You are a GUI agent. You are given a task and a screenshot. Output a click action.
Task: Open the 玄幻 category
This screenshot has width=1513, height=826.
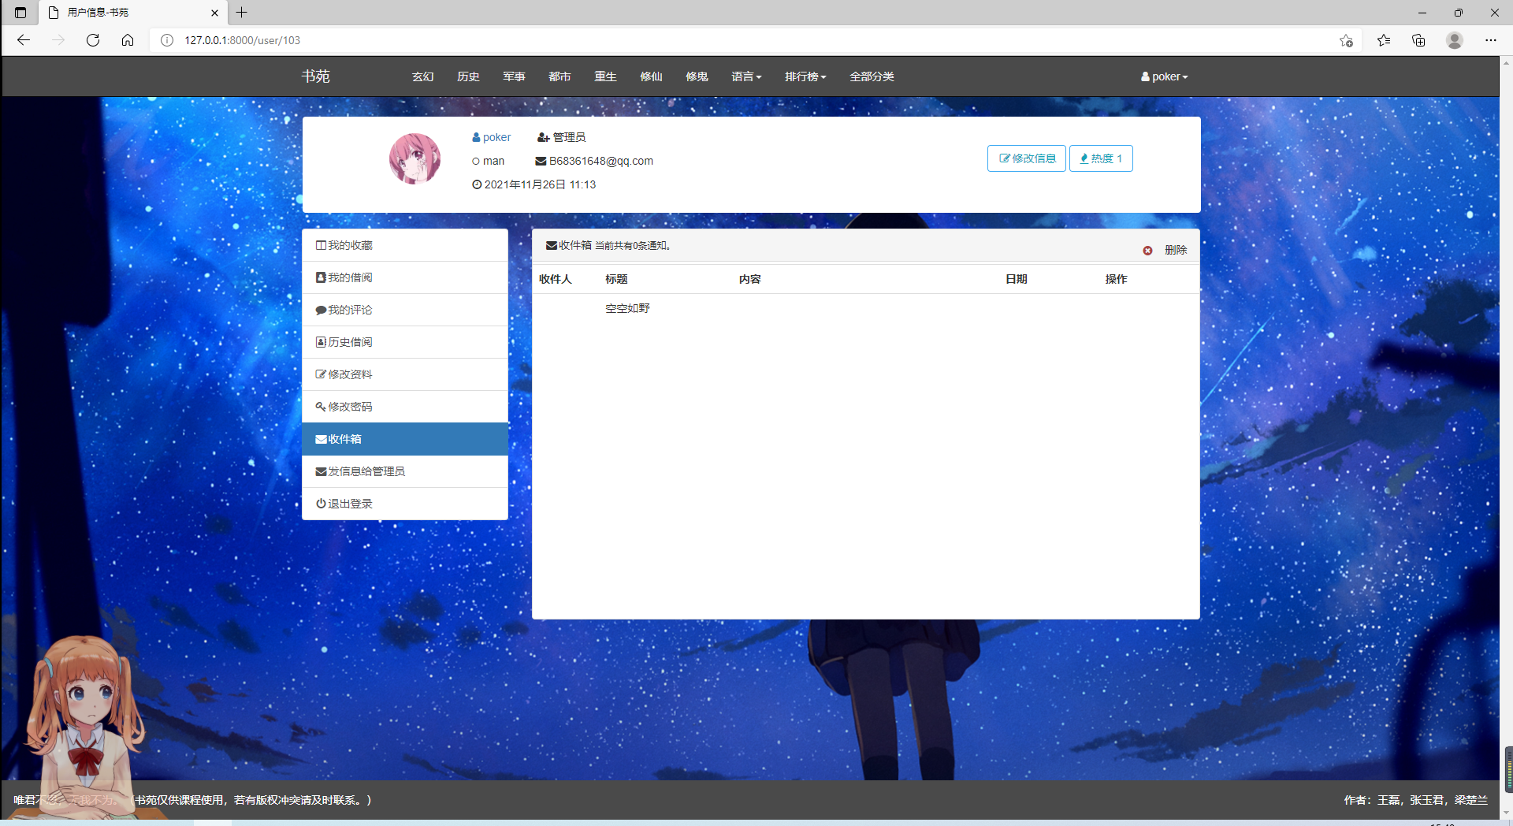[423, 76]
